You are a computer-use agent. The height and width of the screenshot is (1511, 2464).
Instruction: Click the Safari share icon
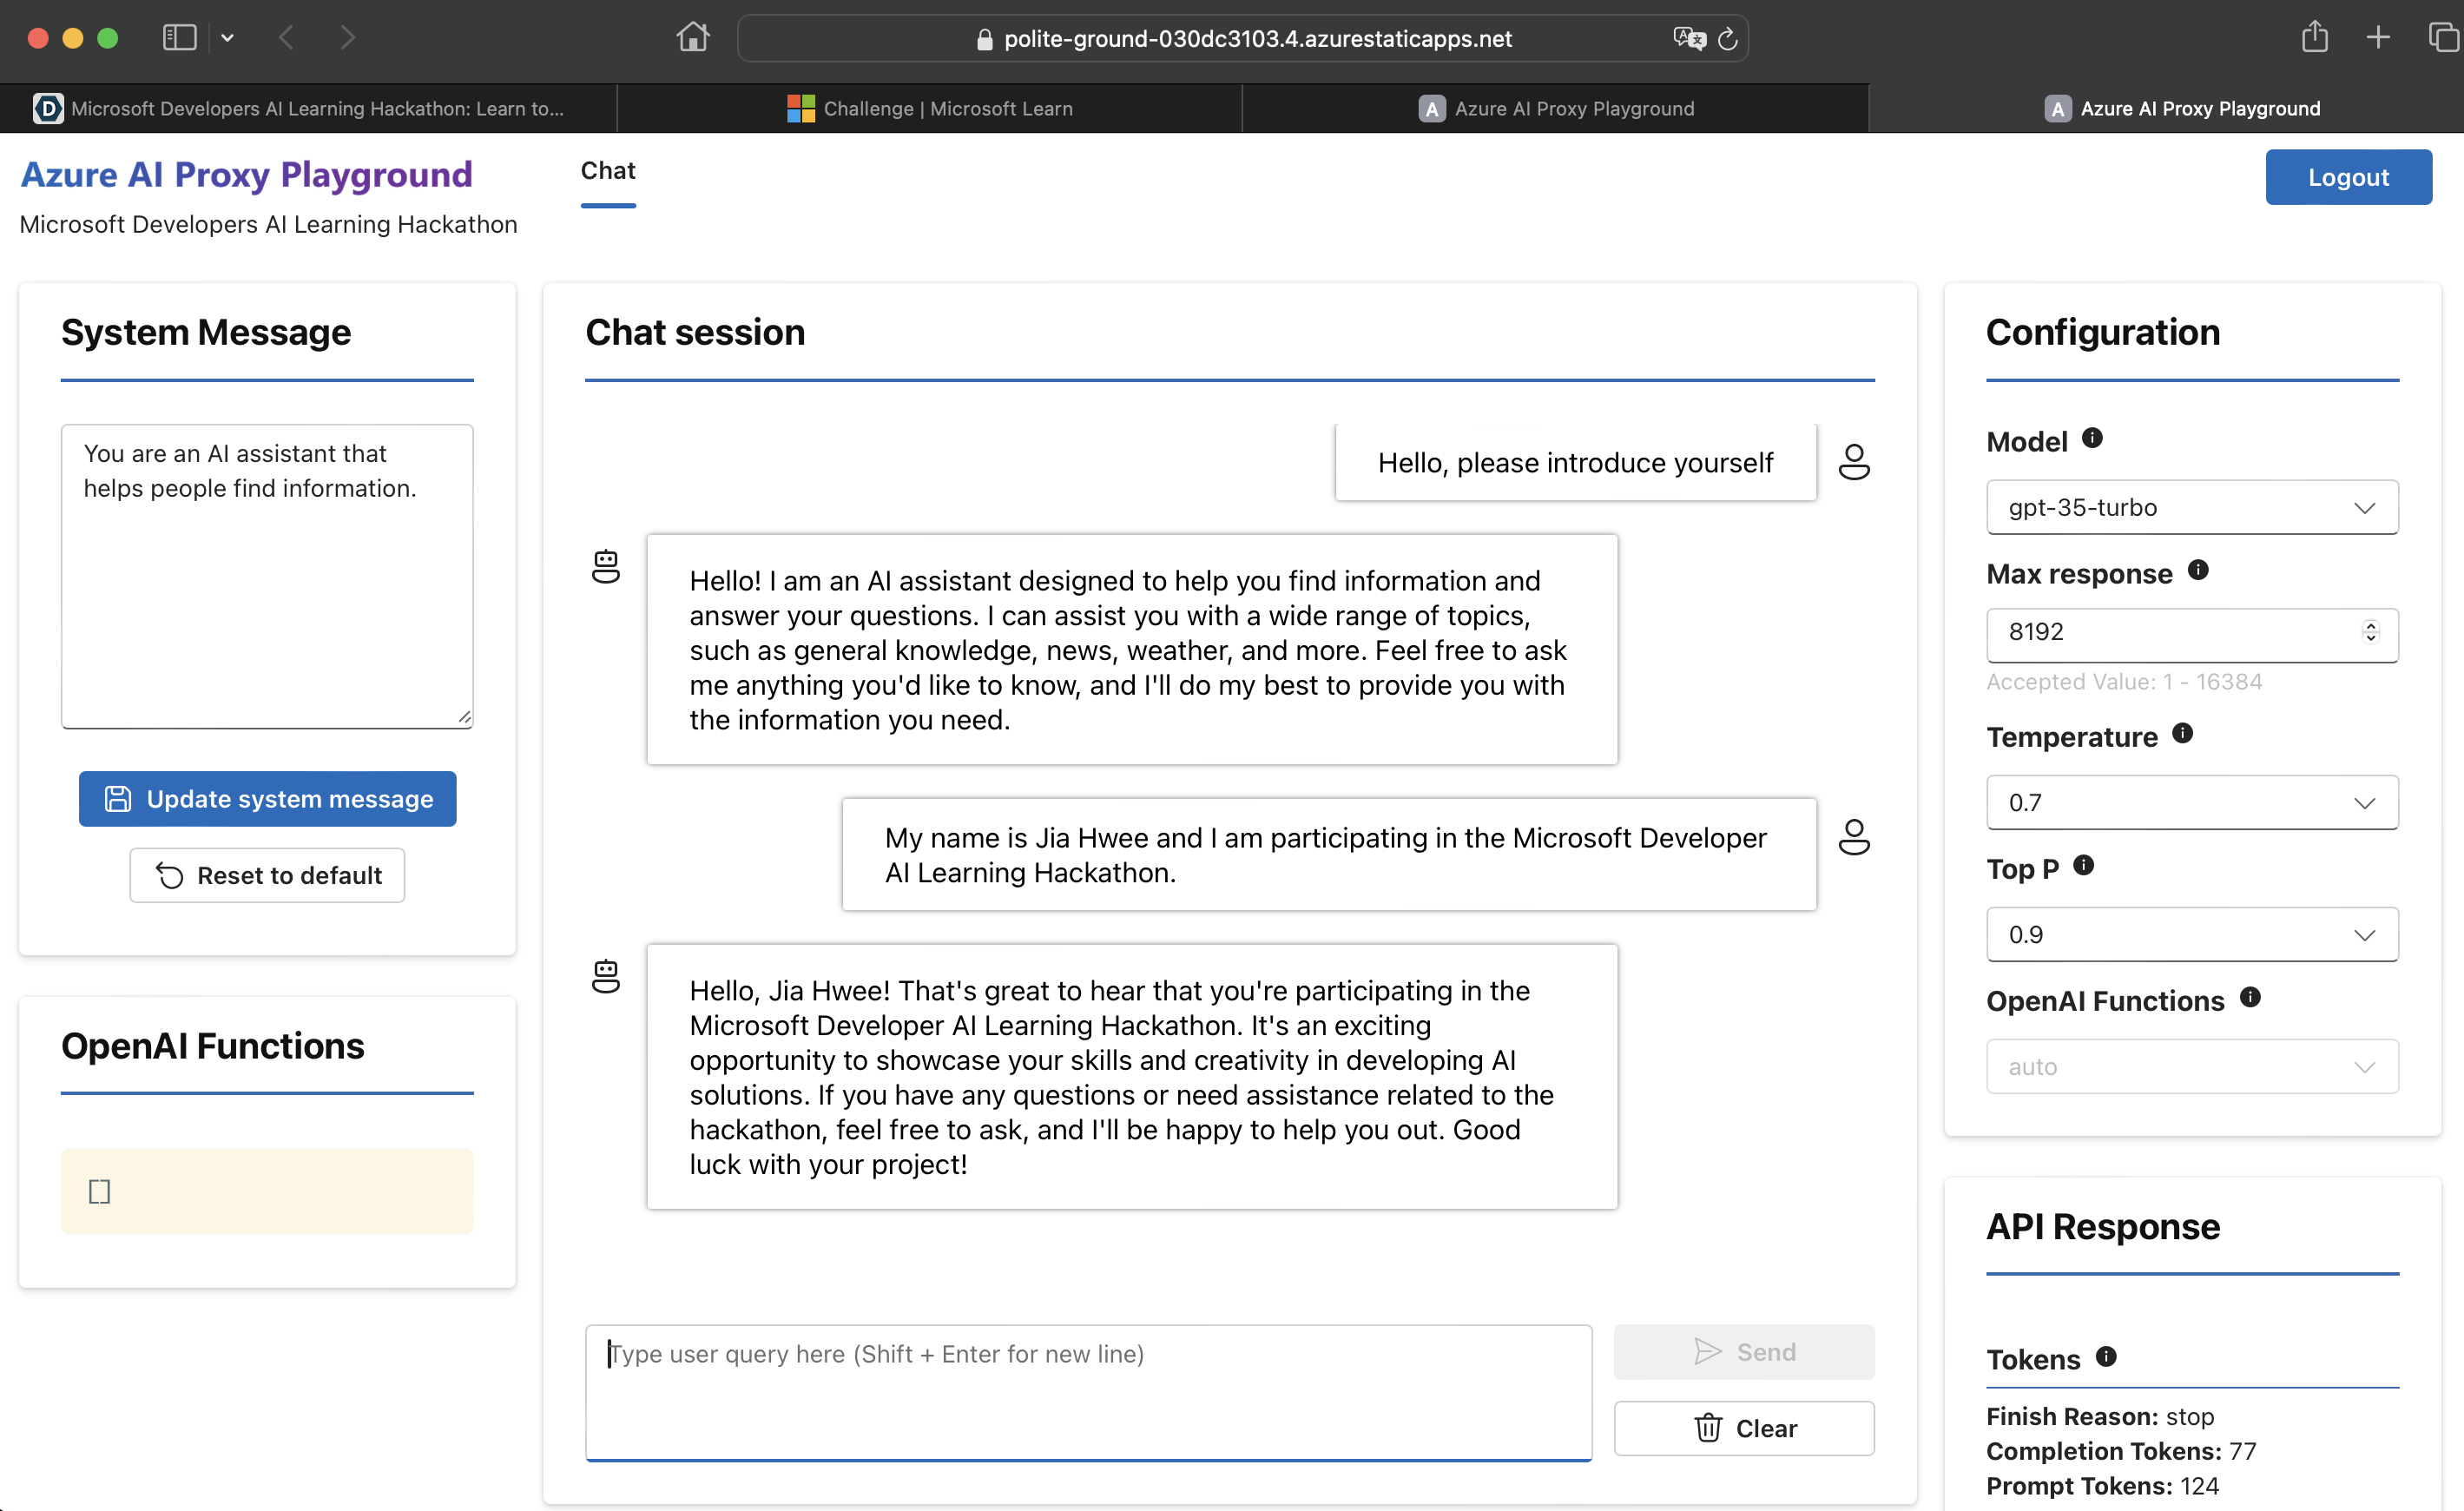[x=2314, y=38]
